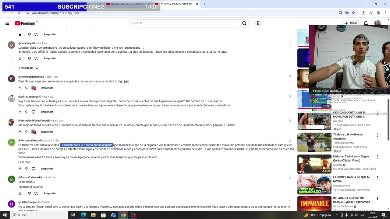This screenshot has width=390, height=219.
Task: Open OKY CASI CORTA CON SU NOVIA thumbnail
Action: [x=314, y=120]
